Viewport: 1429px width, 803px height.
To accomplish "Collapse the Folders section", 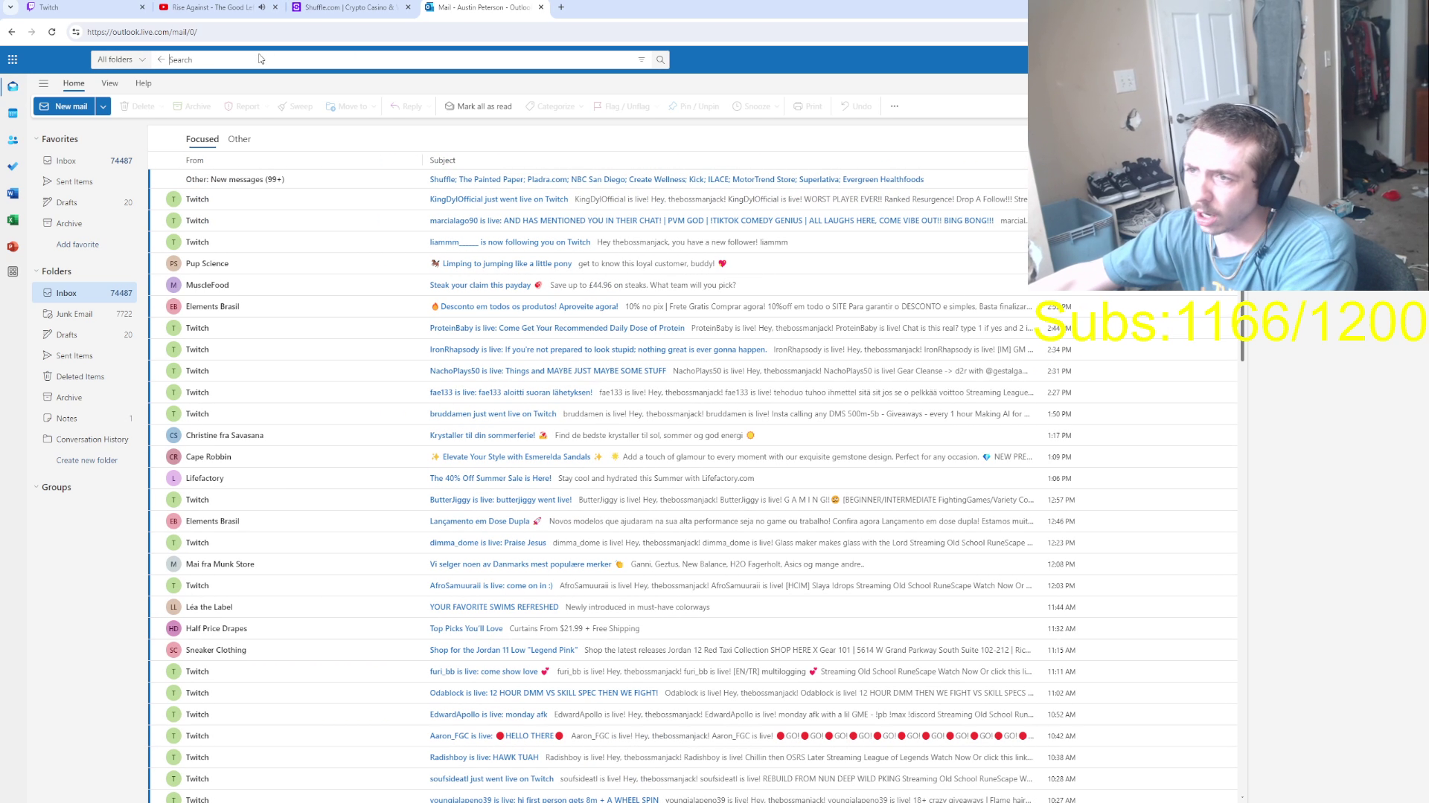I will (36, 271).
